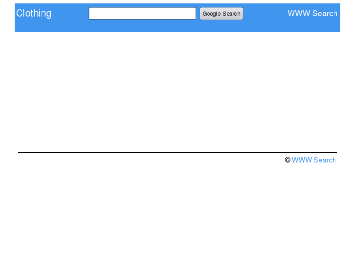The image size is (355, 266).
Task: Click the Clothing heading text
Action: [34, 13]
